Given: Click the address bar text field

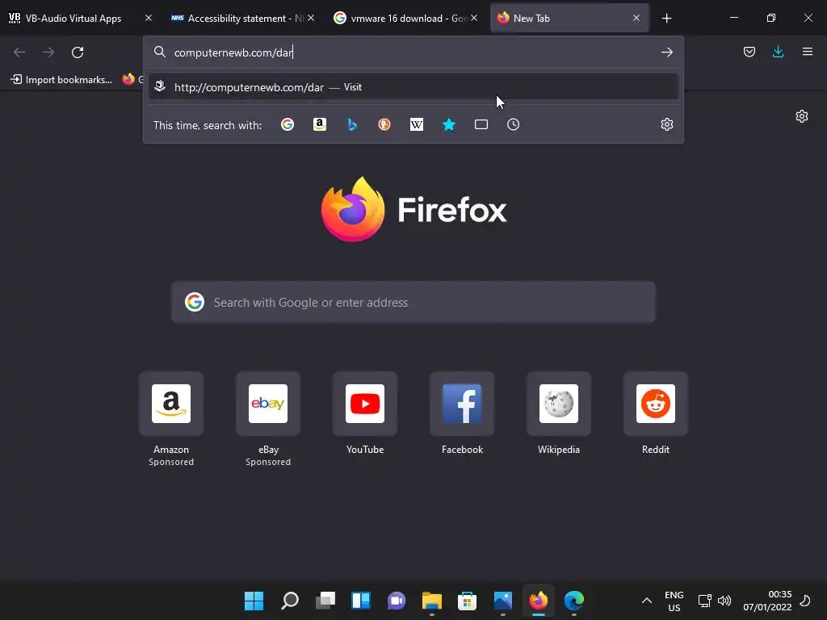Looking at the screenshot, I should pos(413,52).
